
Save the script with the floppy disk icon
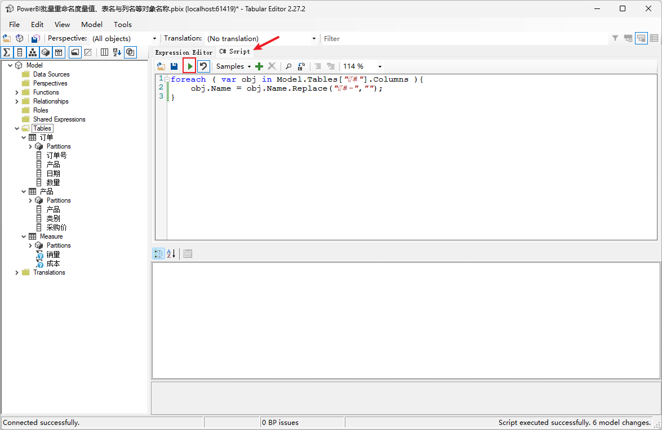(174, 66)
